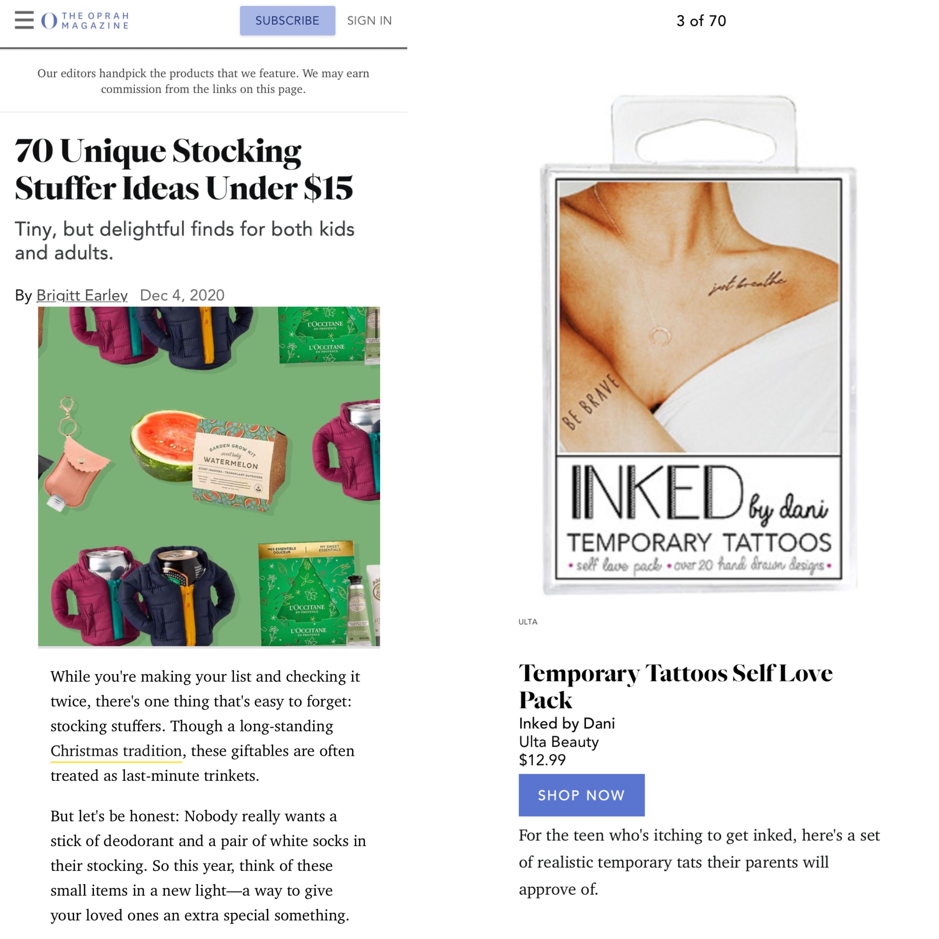Image resolution: width=939 pixels, height=939 pixels.
Task: Open the Inked by Dani product image
Action: pyautogui.click(x=699, y=344)
